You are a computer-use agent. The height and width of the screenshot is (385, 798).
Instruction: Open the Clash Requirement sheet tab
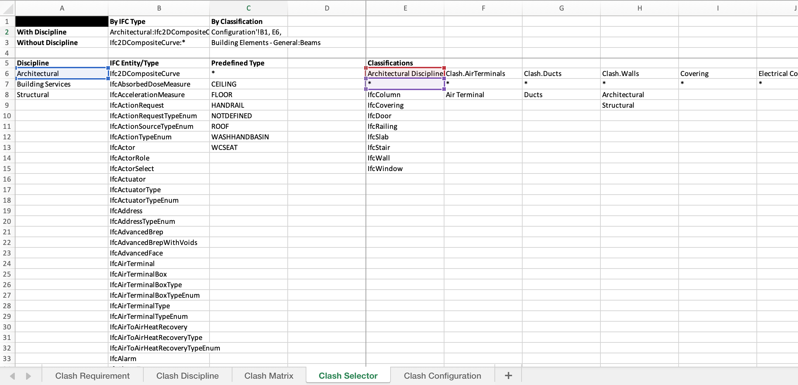[x=92, y=375]
